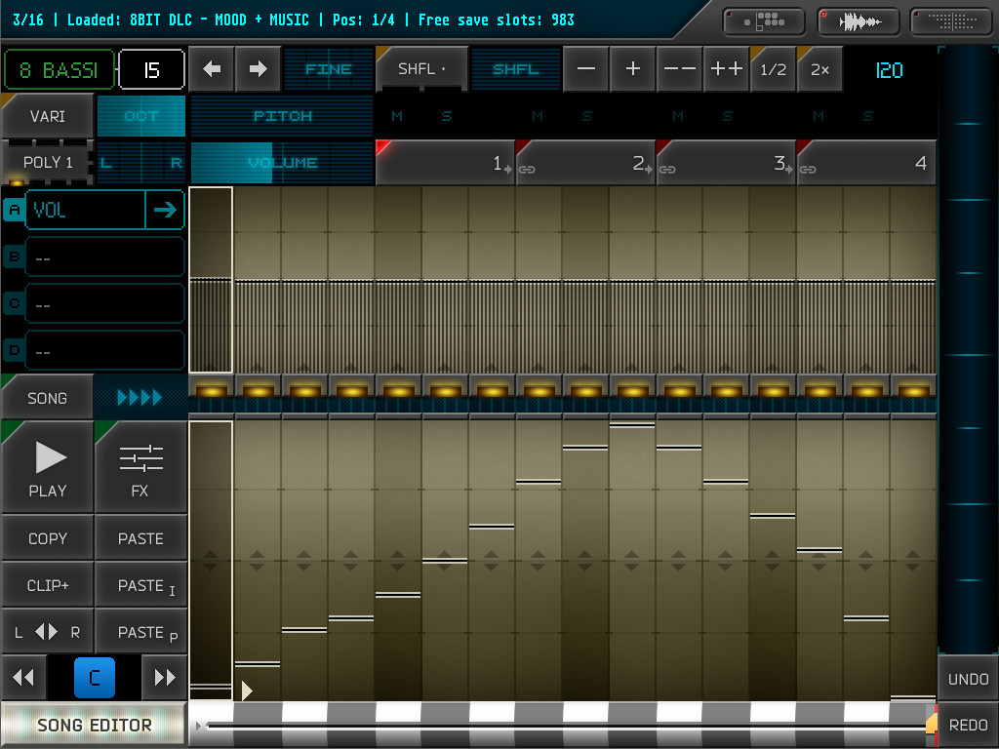The width and height of the screenshot is (999, 749).
Task: Open the empty slot B selector
Action: (104, 256)
